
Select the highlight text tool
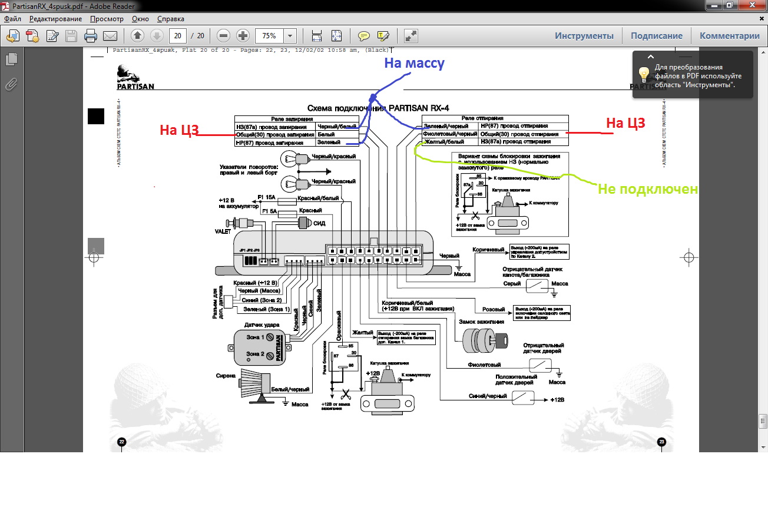tap(383, 36)
